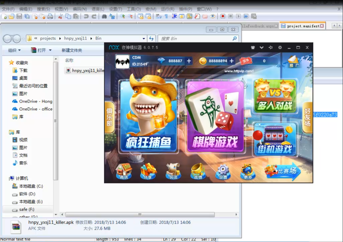Image resolution: width=343 pixels, height=242 pixels.
Task: Open the 疯狂捕鱼 fishing game card
Action: coord(149,116)
